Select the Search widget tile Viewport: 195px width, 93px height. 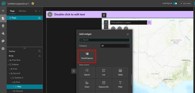click(87, 73)
